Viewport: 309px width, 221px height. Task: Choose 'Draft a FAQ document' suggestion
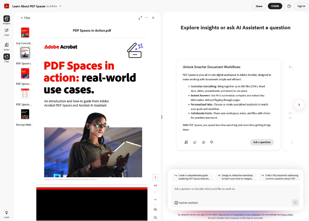(279, 177)
